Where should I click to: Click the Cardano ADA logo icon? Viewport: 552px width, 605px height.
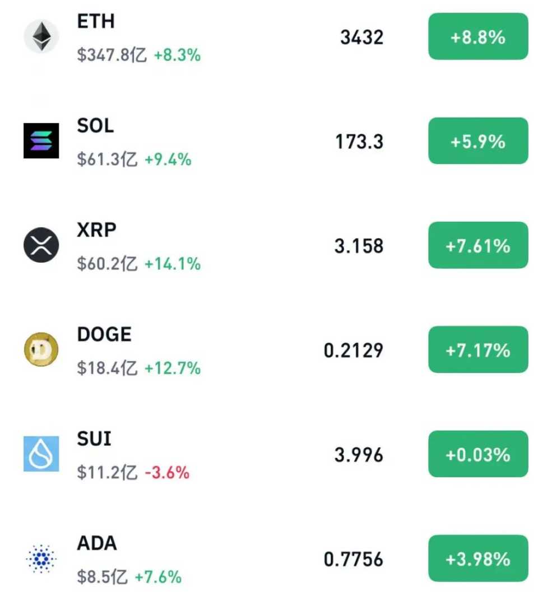coord(41,559)
